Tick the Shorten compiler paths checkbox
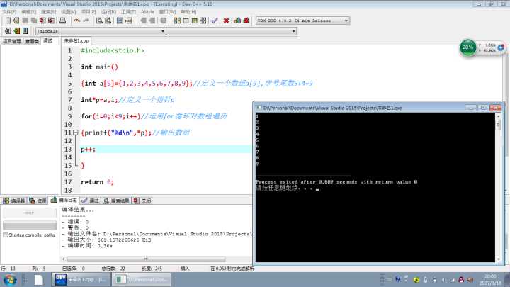510x287 pixels. (x=5, y=235)
